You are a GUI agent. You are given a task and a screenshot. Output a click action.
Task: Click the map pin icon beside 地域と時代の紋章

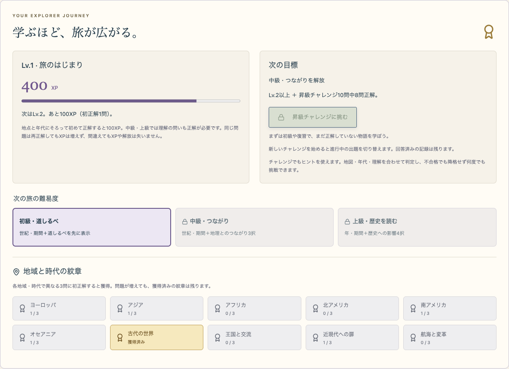pyautogui.click(x=16, y=272)
